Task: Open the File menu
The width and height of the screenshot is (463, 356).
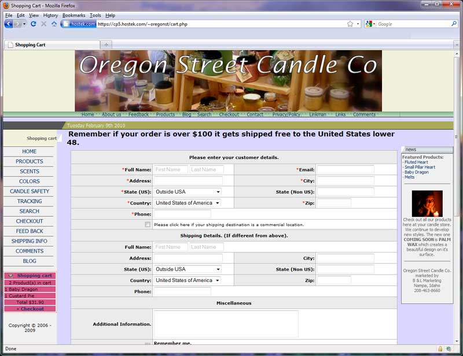Action: (9, 16)
